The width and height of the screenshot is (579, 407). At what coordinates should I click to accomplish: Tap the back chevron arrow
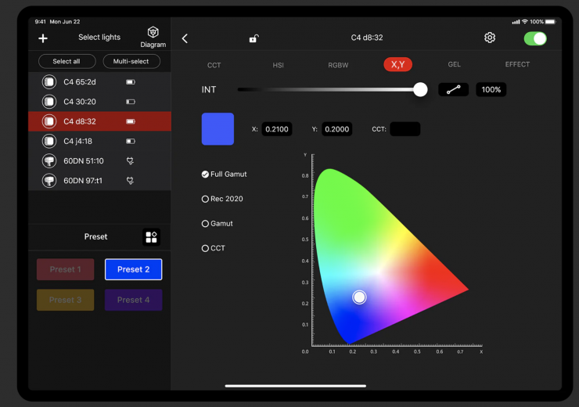[185, 38]
